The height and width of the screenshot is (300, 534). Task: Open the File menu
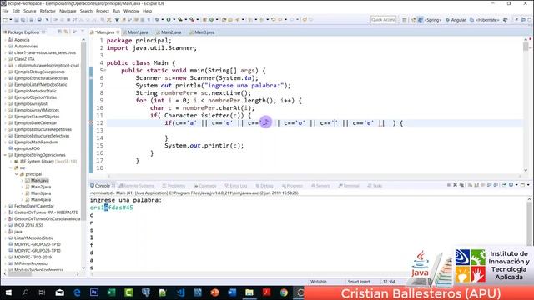[x=6, y=11]
